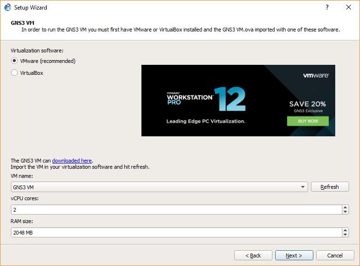Image resolution: width=360 pixels, height=266 pixels.
Task: Proceed with the Next button
Action: tap(294, 256)
